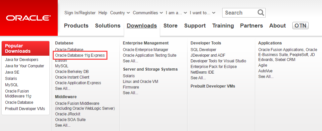Open the 'I am a...' dropdown
The image size is (322, 131).
click(x=177, y=13)
